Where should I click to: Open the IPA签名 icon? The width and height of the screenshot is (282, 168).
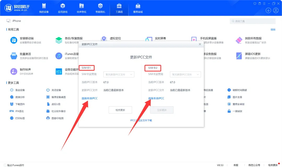pyautogui.click(x=11, y=111)
